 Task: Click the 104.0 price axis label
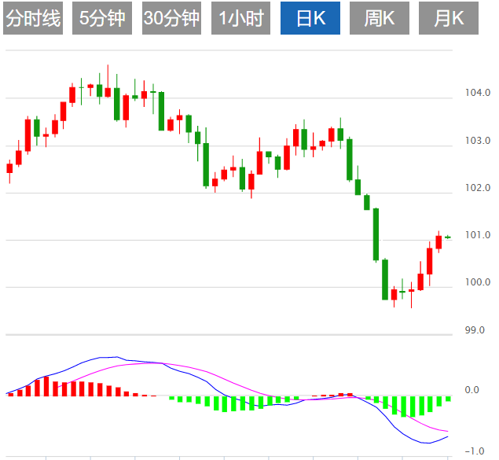[x=477, y=94]
